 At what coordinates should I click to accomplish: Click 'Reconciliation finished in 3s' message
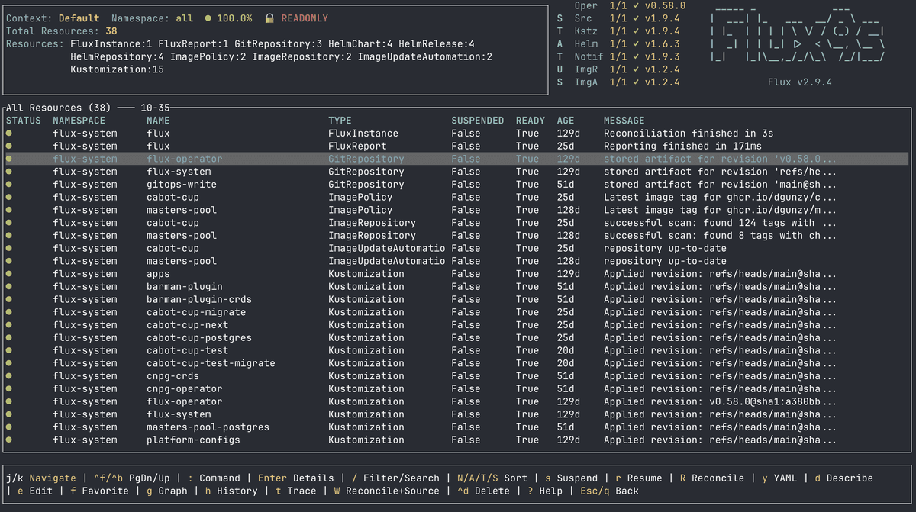click(x=689, y=133)
